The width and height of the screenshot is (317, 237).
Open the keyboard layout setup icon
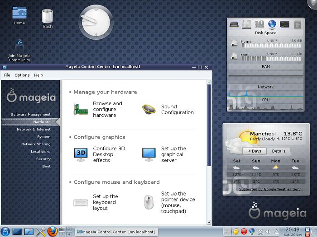[81, 203]
